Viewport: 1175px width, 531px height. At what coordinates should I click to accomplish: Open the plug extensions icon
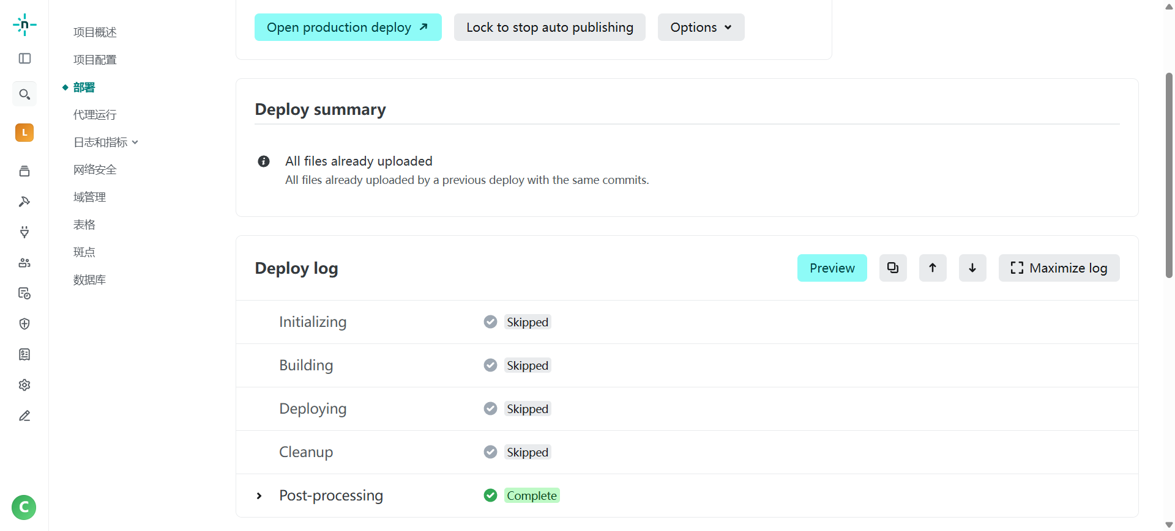click(x=24, y=232)
